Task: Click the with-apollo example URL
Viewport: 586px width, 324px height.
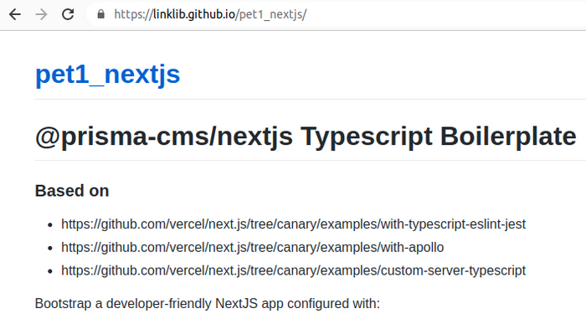Action: click(253, 247)
